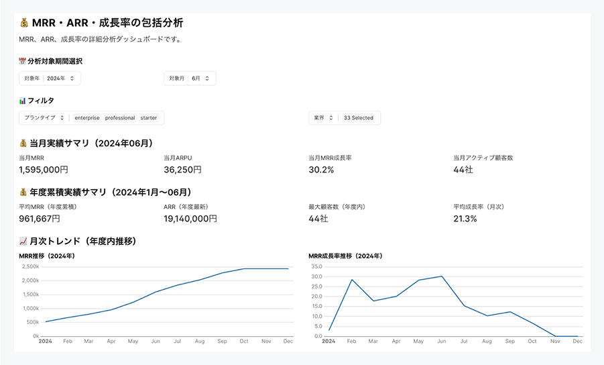
Task: Click the 当月MRR成長率 value 30.2%
Action: pos(321,170)
